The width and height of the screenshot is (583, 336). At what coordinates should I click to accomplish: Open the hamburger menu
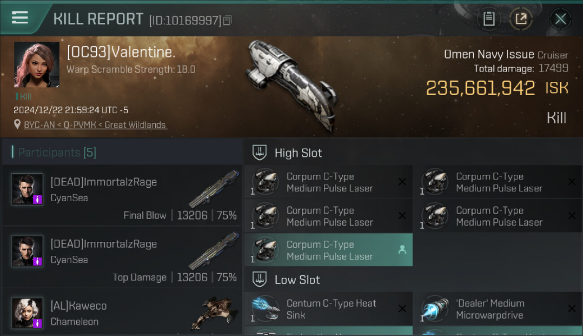pos(20,17)
